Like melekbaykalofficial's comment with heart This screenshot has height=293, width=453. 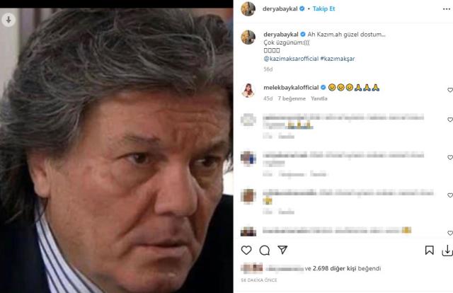(x=450, y=90)
